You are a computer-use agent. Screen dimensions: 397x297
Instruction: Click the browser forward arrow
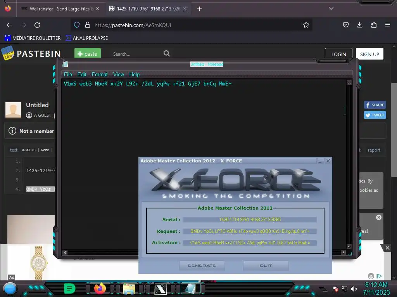(23, 25)
